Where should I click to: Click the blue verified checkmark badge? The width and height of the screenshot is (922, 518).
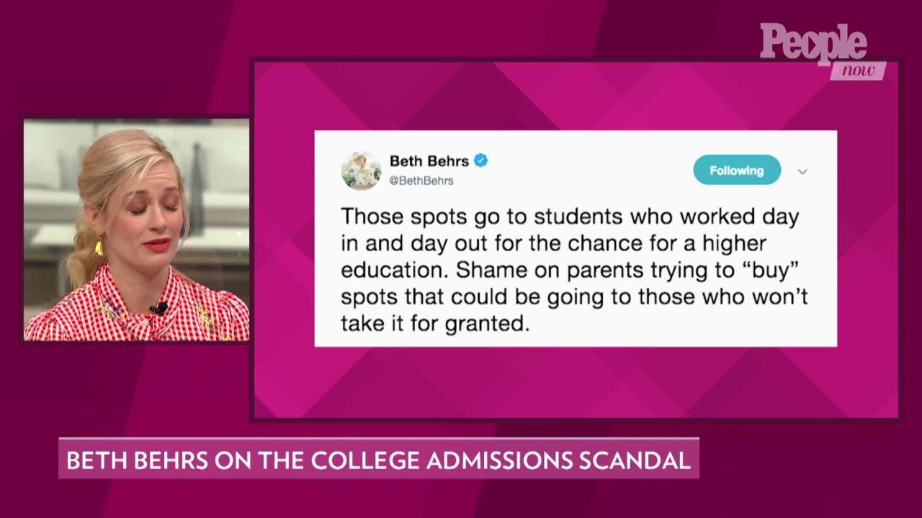480,160
